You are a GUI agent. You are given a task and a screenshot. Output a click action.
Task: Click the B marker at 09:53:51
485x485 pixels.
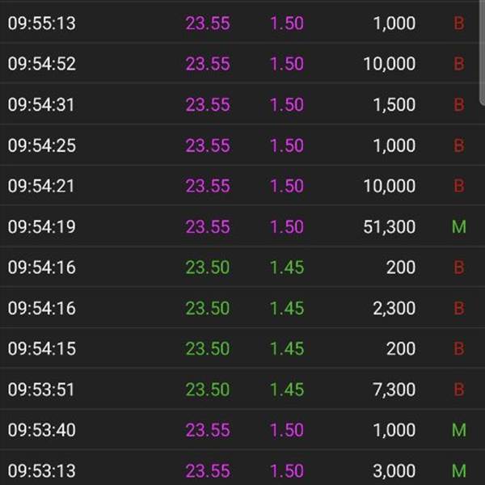(459, 390)
